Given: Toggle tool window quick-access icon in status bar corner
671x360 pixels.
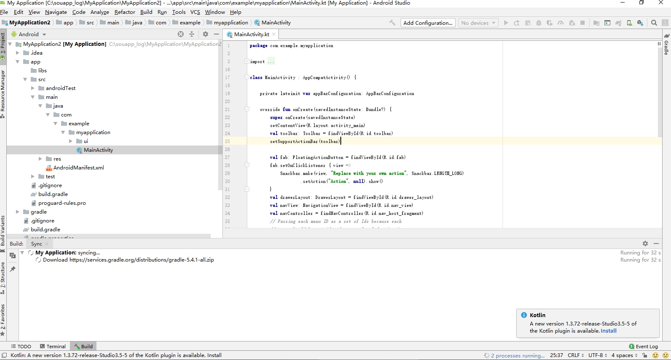Looking at the screenshot, I should (4, 355).
